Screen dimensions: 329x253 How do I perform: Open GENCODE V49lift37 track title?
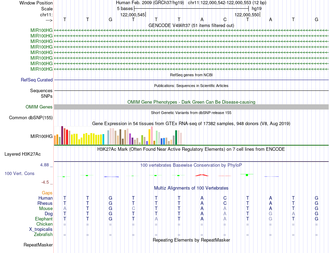pos(191,25)
